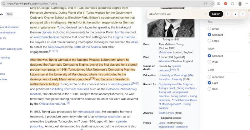Open the Axis powers link
This screenshot has height=130, width=250.
click(x=56, y=47)
